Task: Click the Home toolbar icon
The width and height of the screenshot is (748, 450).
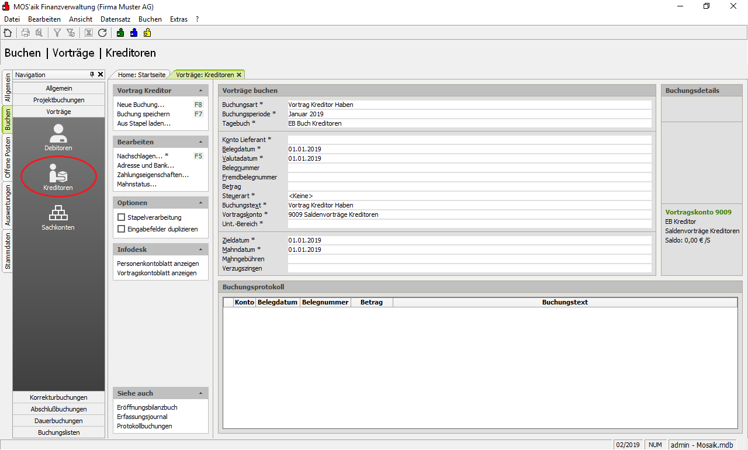Action: [x=8, y=33]
